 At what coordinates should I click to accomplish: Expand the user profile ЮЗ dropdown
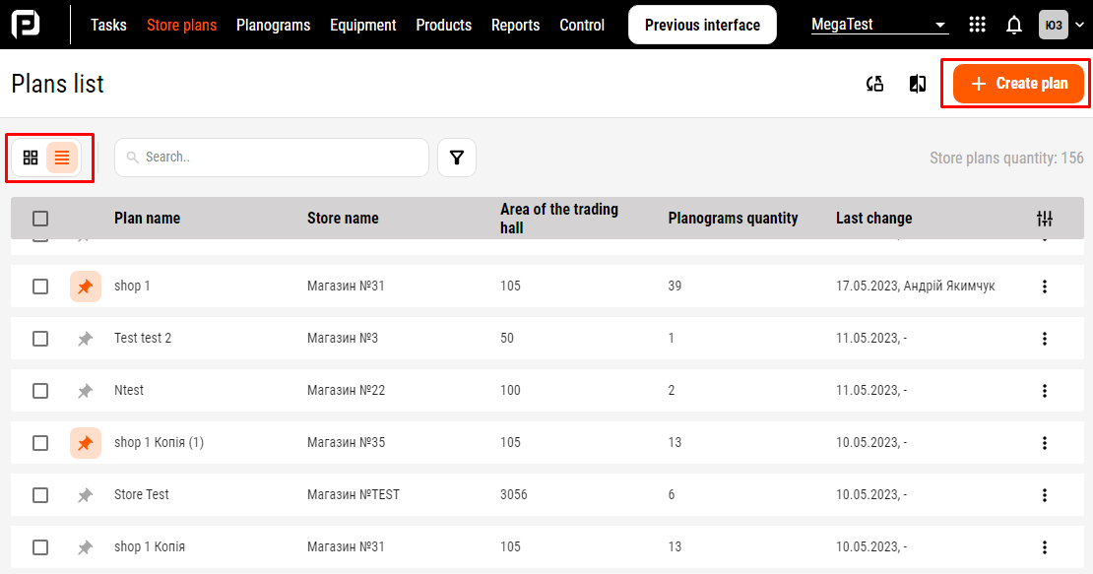coord(1061,24)
